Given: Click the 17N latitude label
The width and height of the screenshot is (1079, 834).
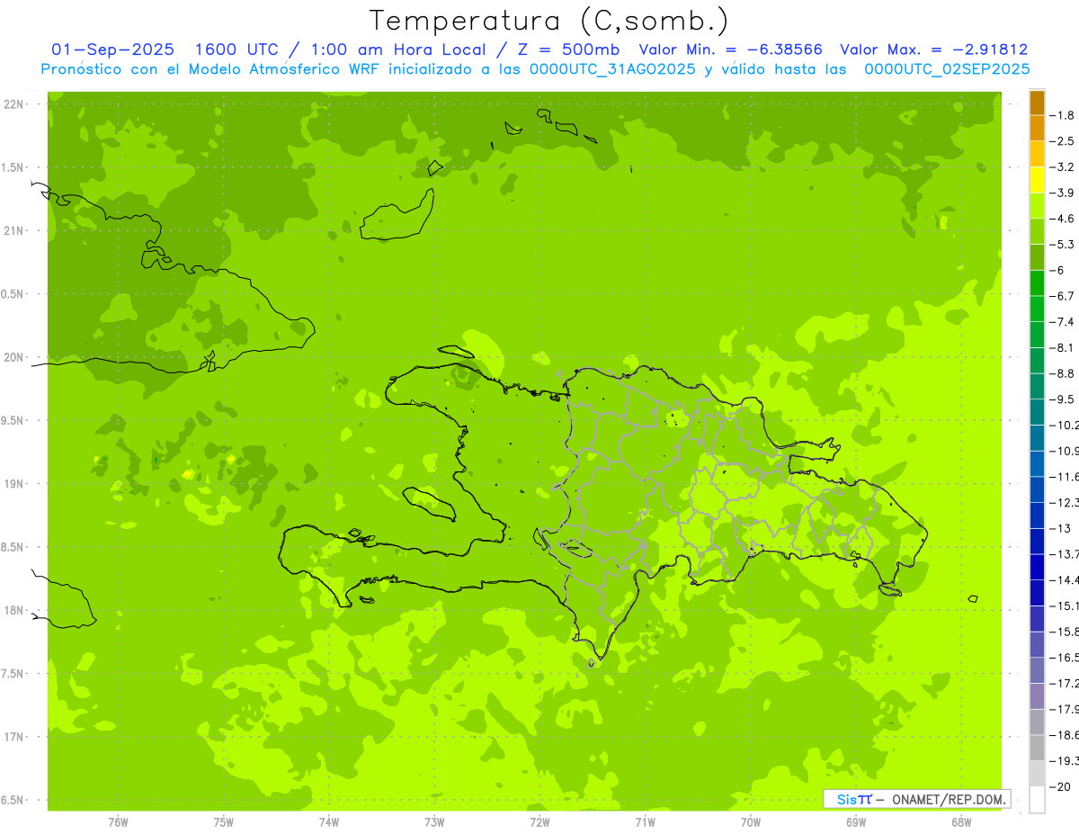Looking at the screenshot, I should [x=13, y=737].
